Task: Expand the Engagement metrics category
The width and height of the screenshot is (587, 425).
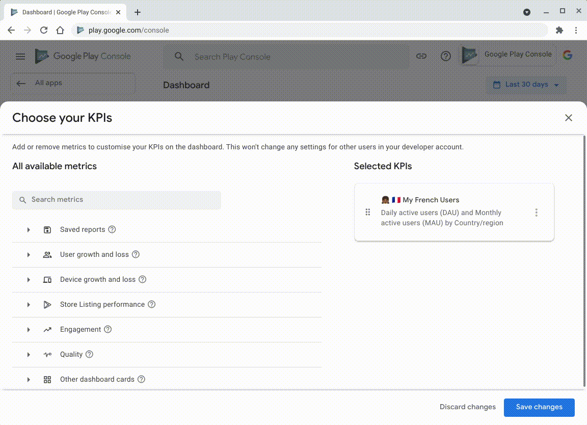Action: click(29, 330)
